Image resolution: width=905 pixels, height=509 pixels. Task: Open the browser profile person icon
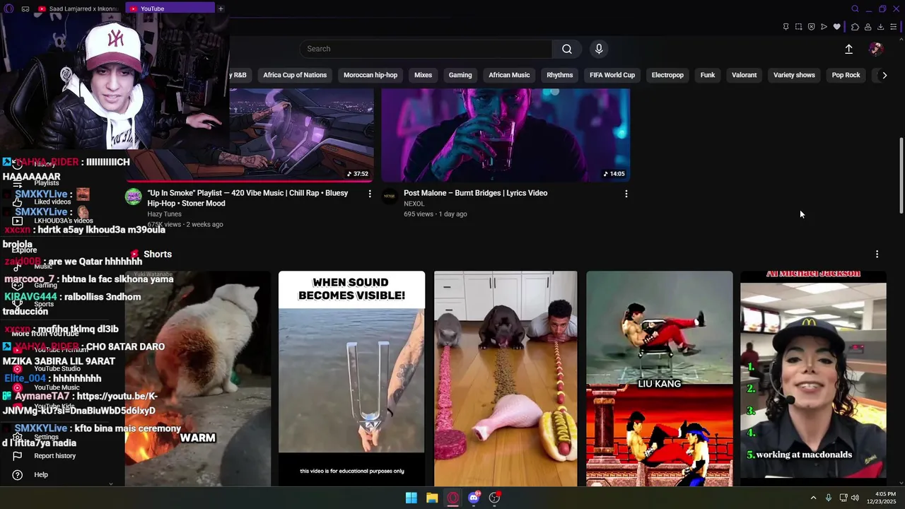pyautogui.click(x=868, y=27)
